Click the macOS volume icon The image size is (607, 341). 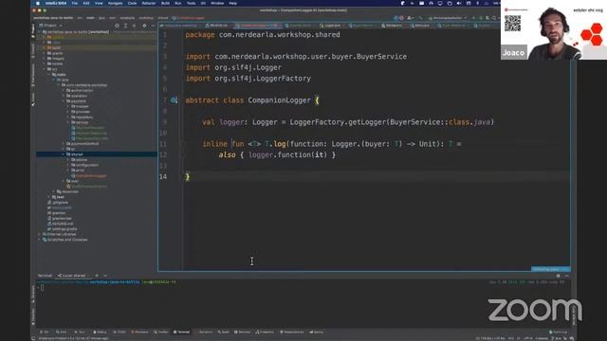coord(459,3)
